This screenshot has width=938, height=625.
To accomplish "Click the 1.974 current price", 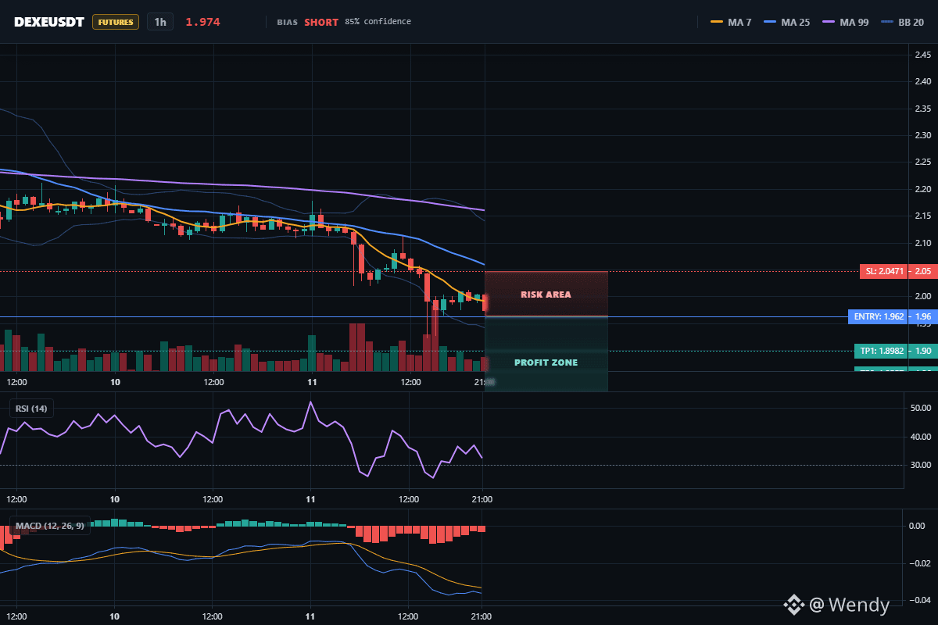I will coord(202,22).
